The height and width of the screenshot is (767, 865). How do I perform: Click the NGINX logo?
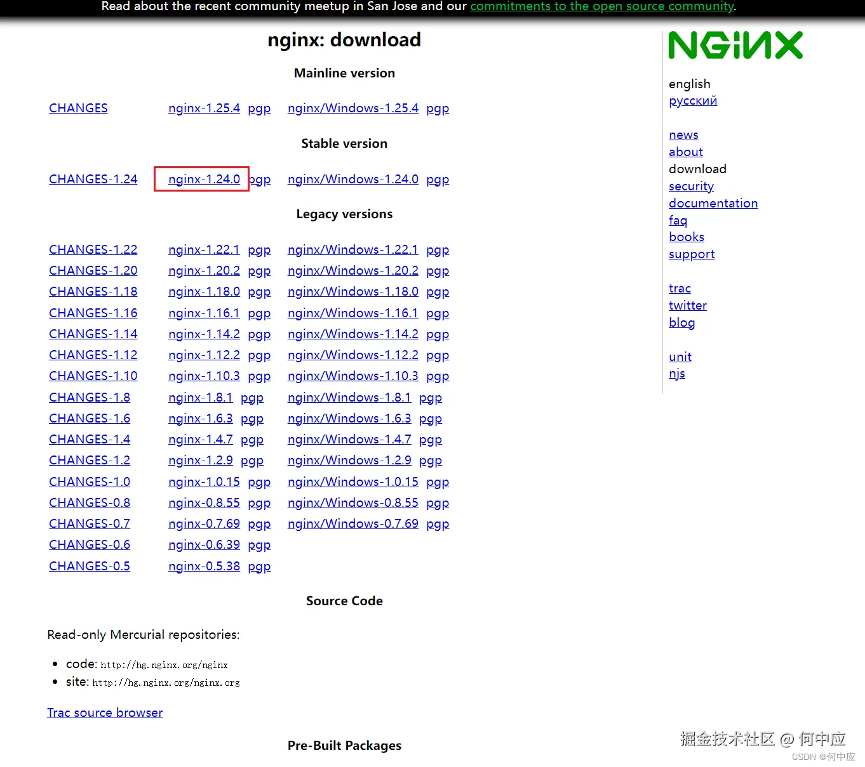pyautogui.click(x=735, y=46)
